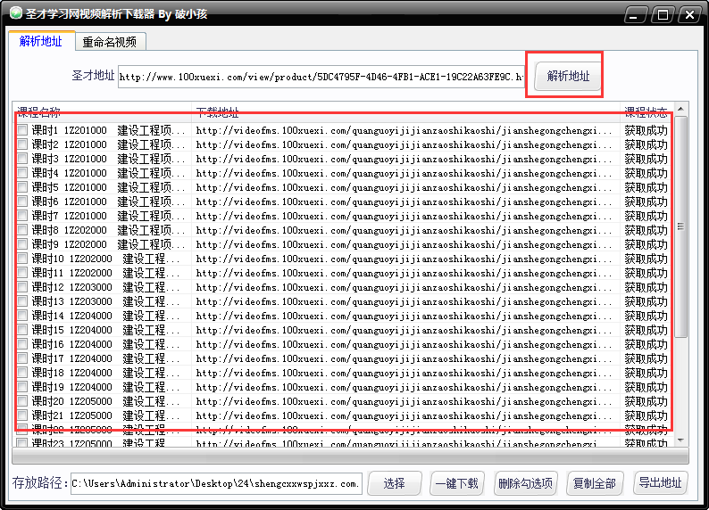Enable the checkbox for 课时10
Viewport: 709px width, 510px height.
tap(22, 259)
